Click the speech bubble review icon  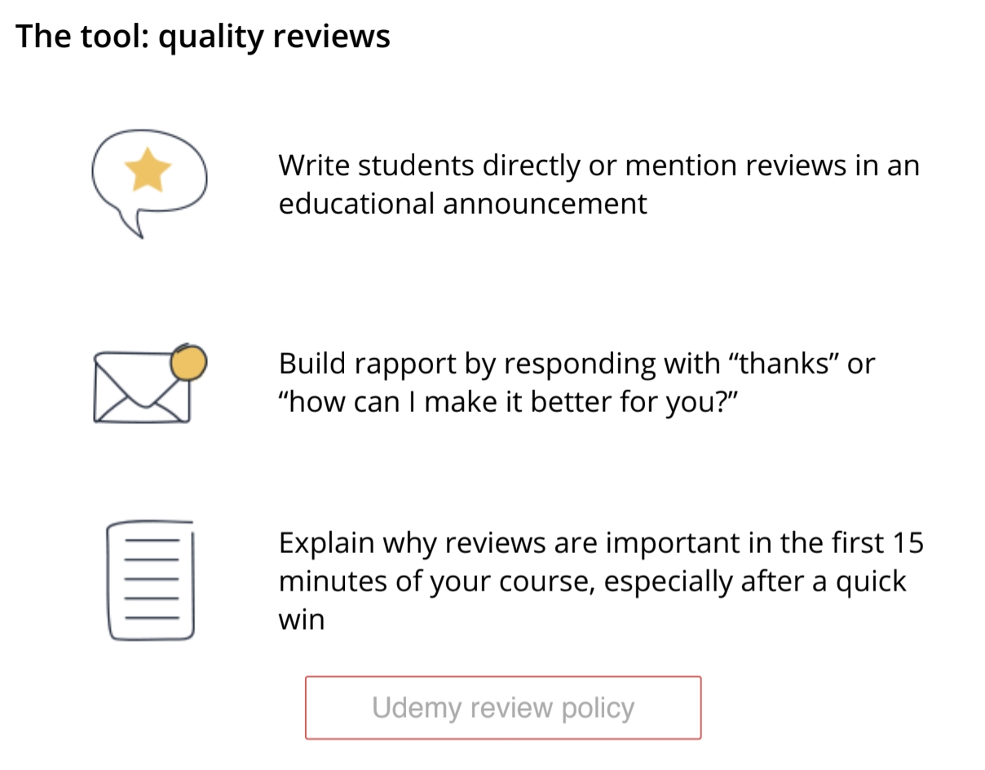tap(149, 184)
